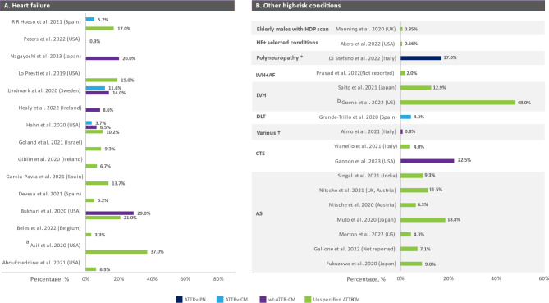Click the green 19.0% bar for Lo Presti

click(x=102, y=80)
